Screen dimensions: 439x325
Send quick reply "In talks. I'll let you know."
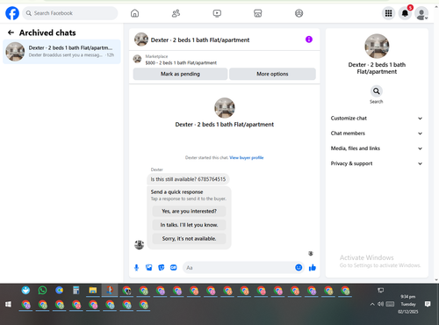pos(189,225)
